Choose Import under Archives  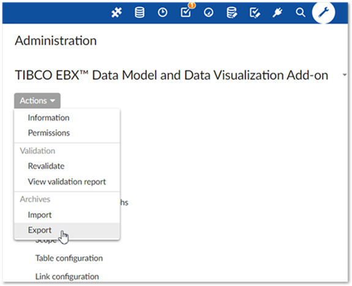pos(67,215)
